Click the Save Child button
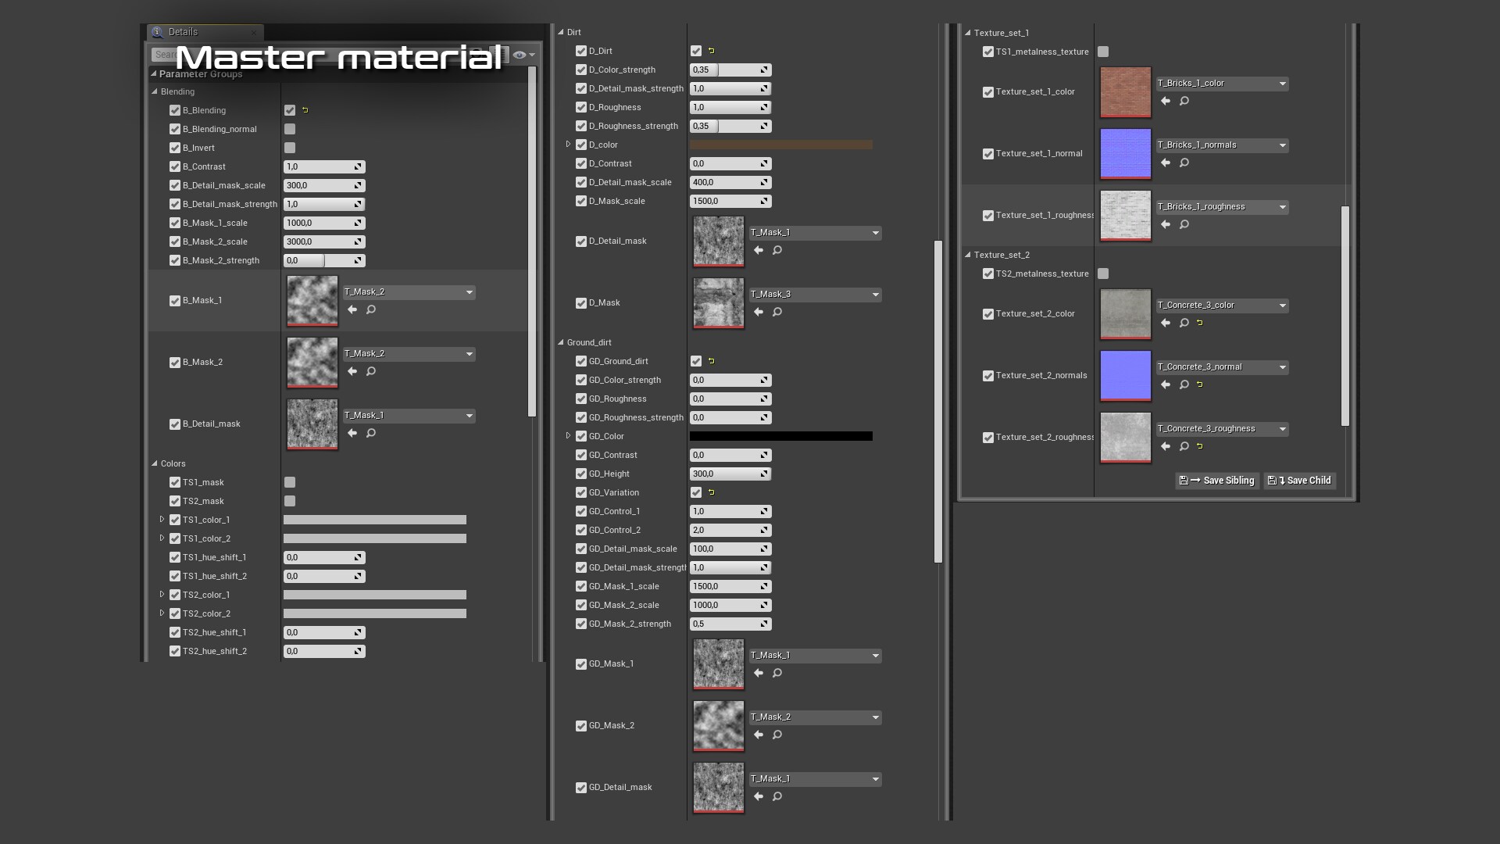The image size is (1500, 844). [1300, 481]
